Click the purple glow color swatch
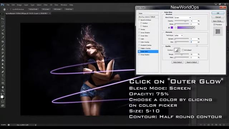The width and height of the screenshot is (229, 129). click(172, 28)
